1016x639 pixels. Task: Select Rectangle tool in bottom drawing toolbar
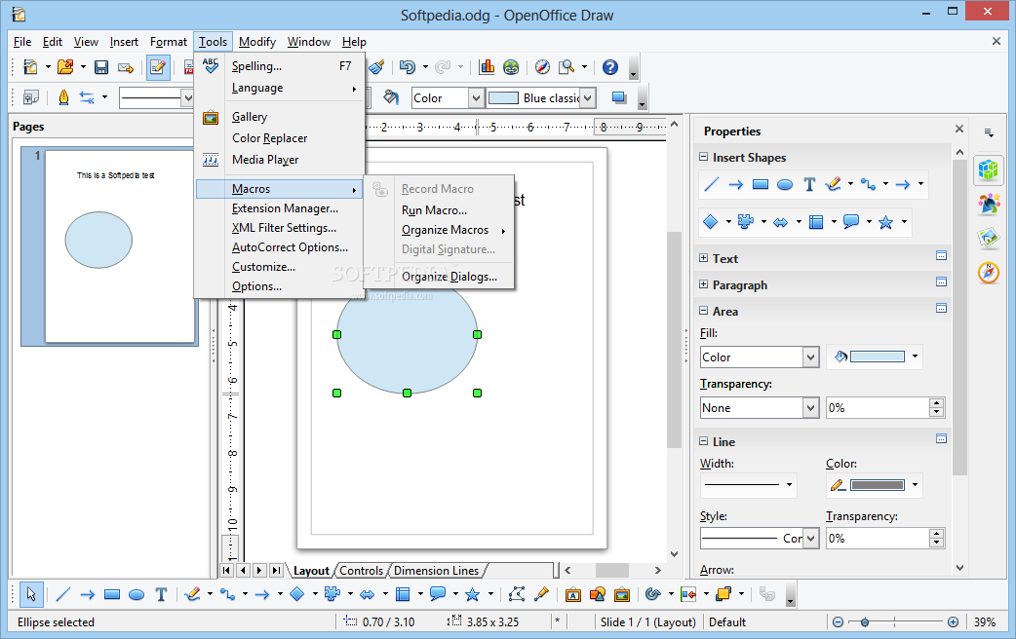(112, 594)
